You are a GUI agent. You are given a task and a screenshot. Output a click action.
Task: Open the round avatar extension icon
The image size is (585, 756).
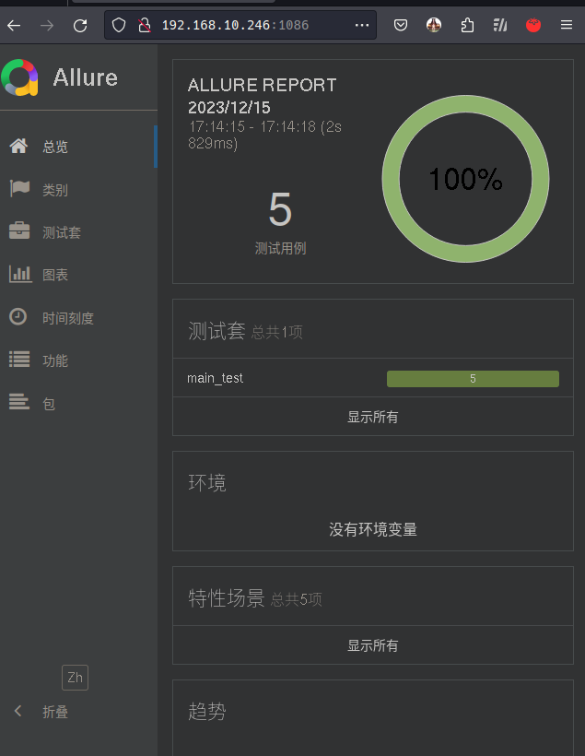point(434,25)
